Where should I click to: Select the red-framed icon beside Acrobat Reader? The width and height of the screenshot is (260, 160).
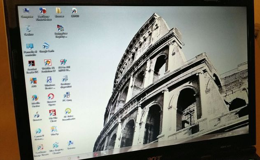(48, 63)
